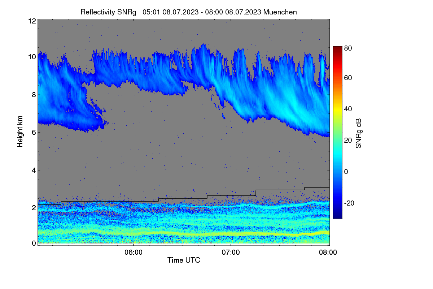Click the 'Time UTC' axis label

[x=184, y=260]
